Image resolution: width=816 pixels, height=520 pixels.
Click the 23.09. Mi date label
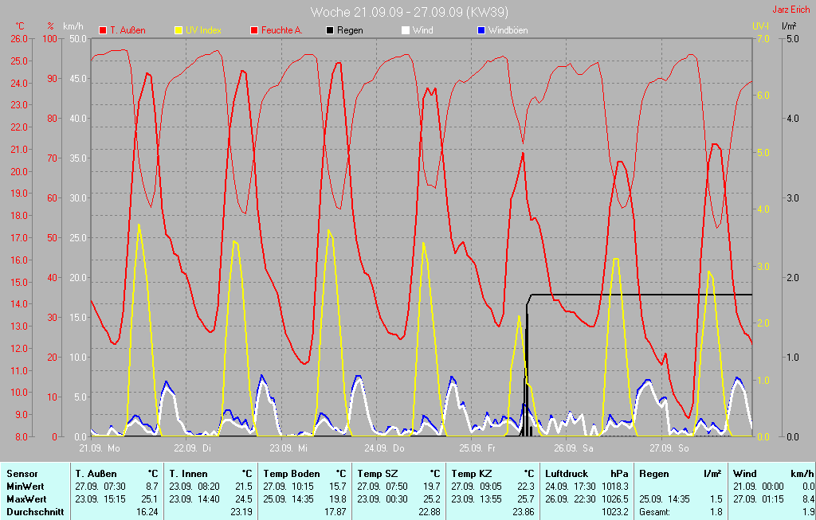coord(288,448)
